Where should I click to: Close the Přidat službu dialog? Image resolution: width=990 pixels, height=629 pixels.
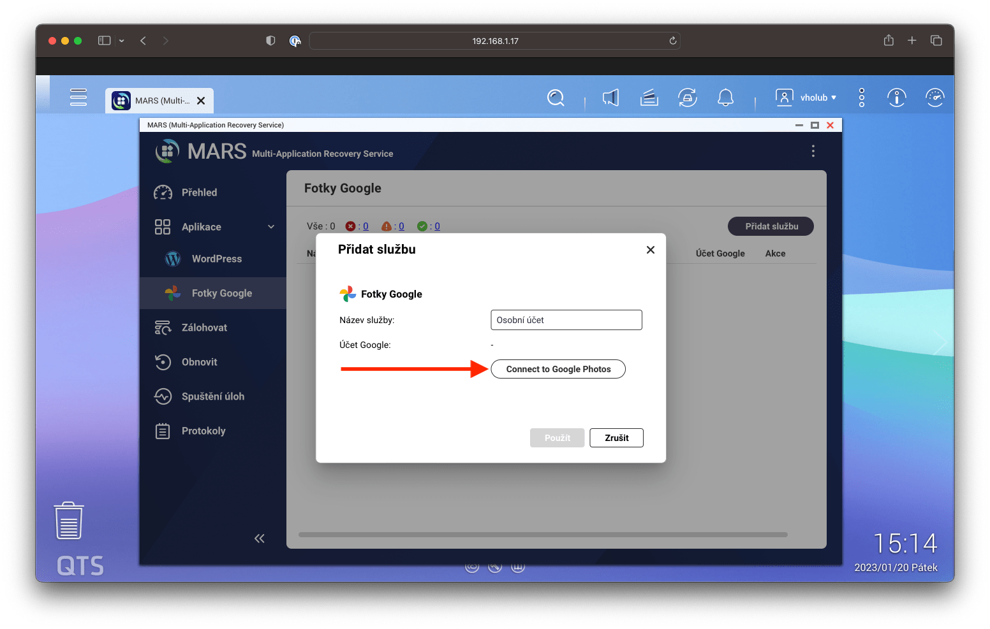tap(651, 250)
